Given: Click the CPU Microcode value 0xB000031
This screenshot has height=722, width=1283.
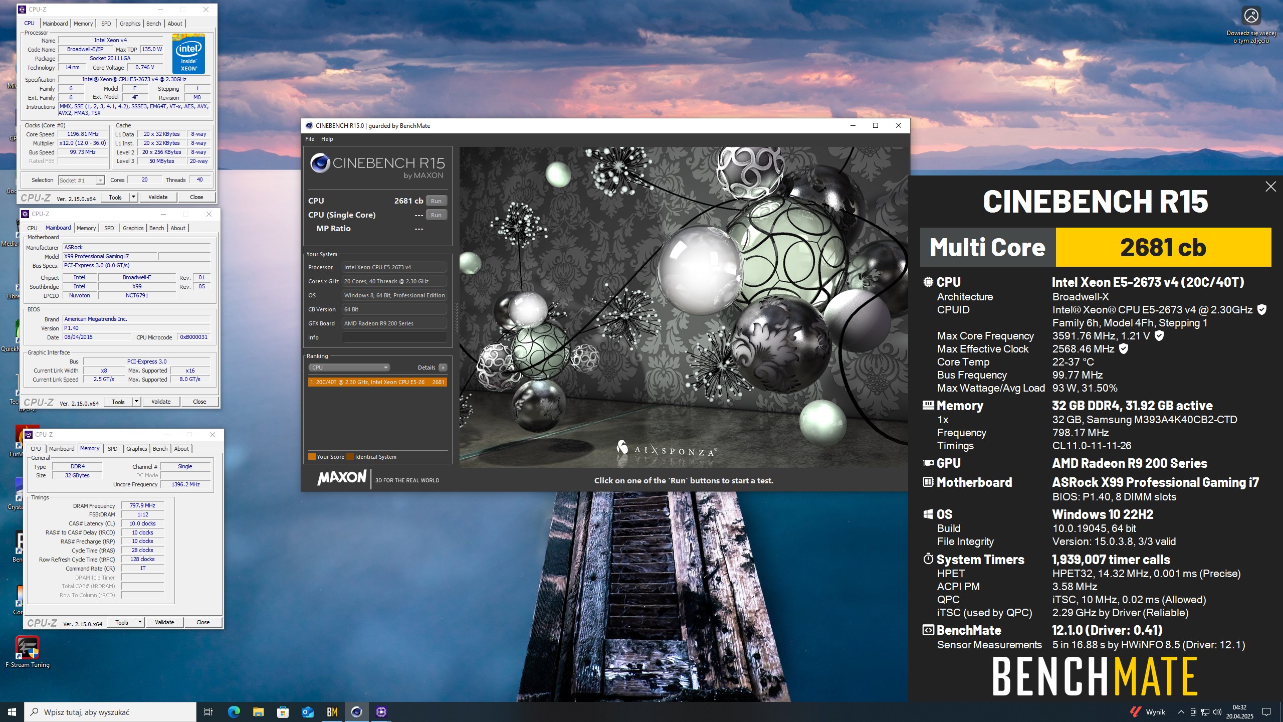Looking at the screenshot, I should click(x=194, y=337).
